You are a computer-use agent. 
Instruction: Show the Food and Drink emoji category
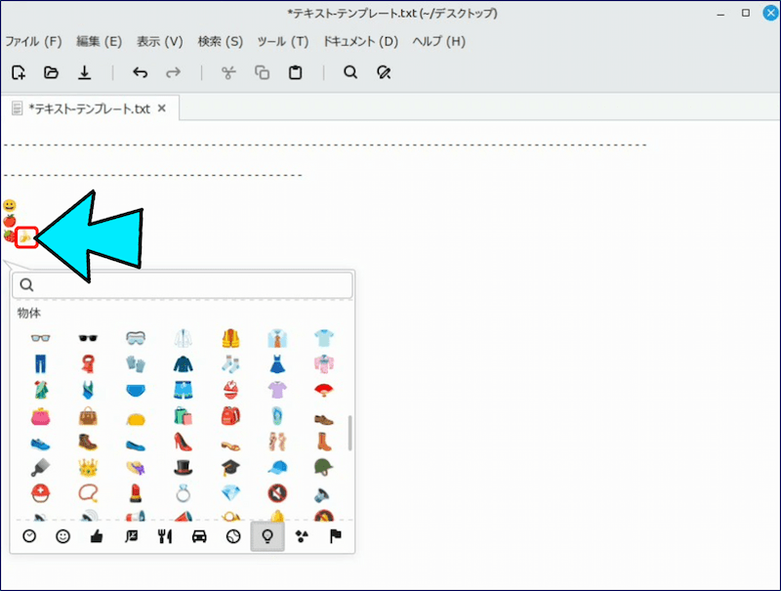(165, 536)
